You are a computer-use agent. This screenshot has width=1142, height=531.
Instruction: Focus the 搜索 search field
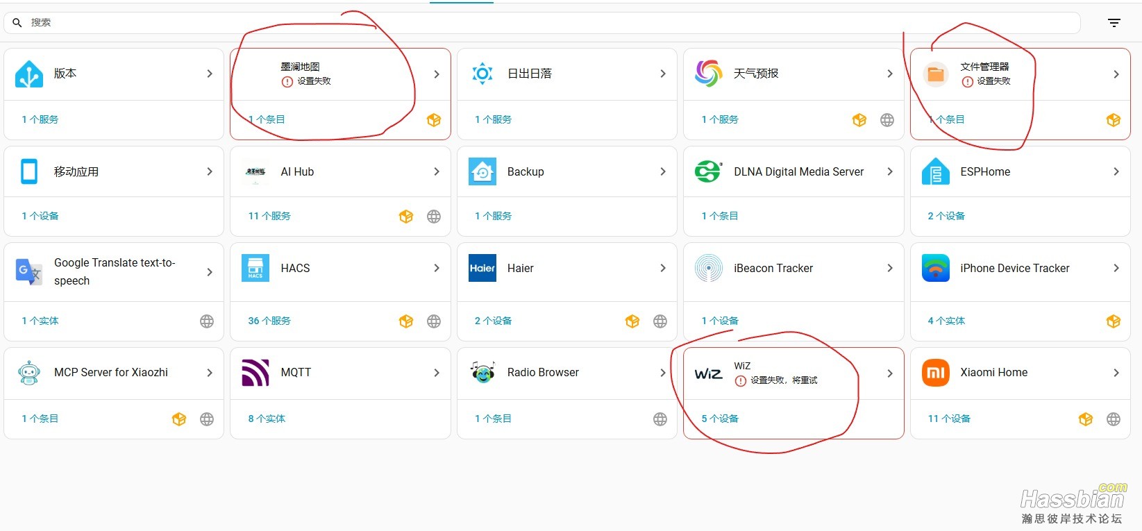542,23
